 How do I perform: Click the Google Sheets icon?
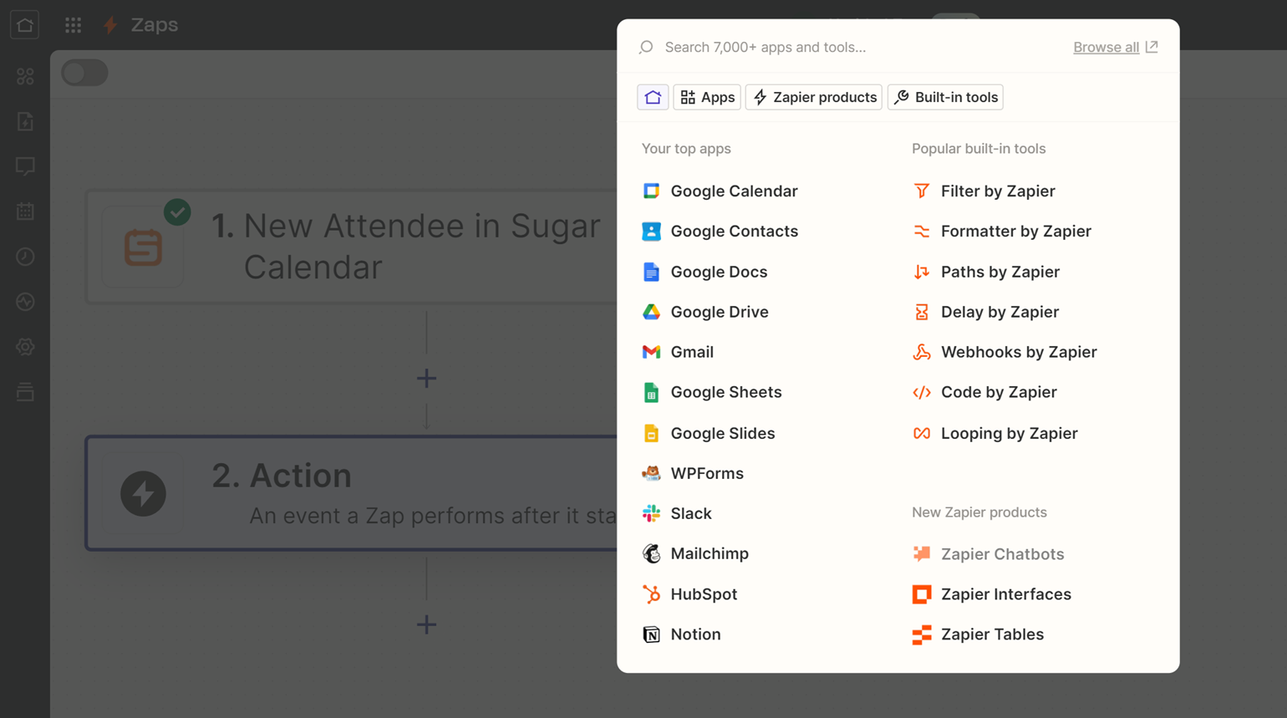(x=651, y=392)
